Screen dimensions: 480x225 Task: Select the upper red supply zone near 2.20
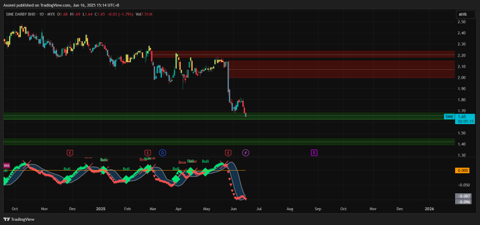[303, 54]
